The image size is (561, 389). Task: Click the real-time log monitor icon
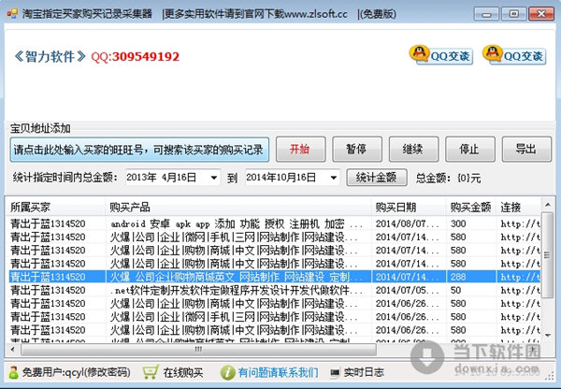pyautogui.click(x=335, y=373)
